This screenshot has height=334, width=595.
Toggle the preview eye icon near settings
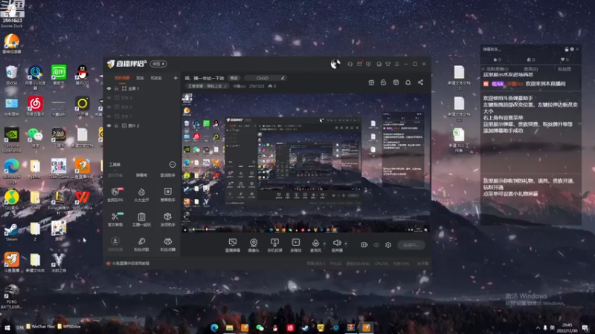pos(376,245)
